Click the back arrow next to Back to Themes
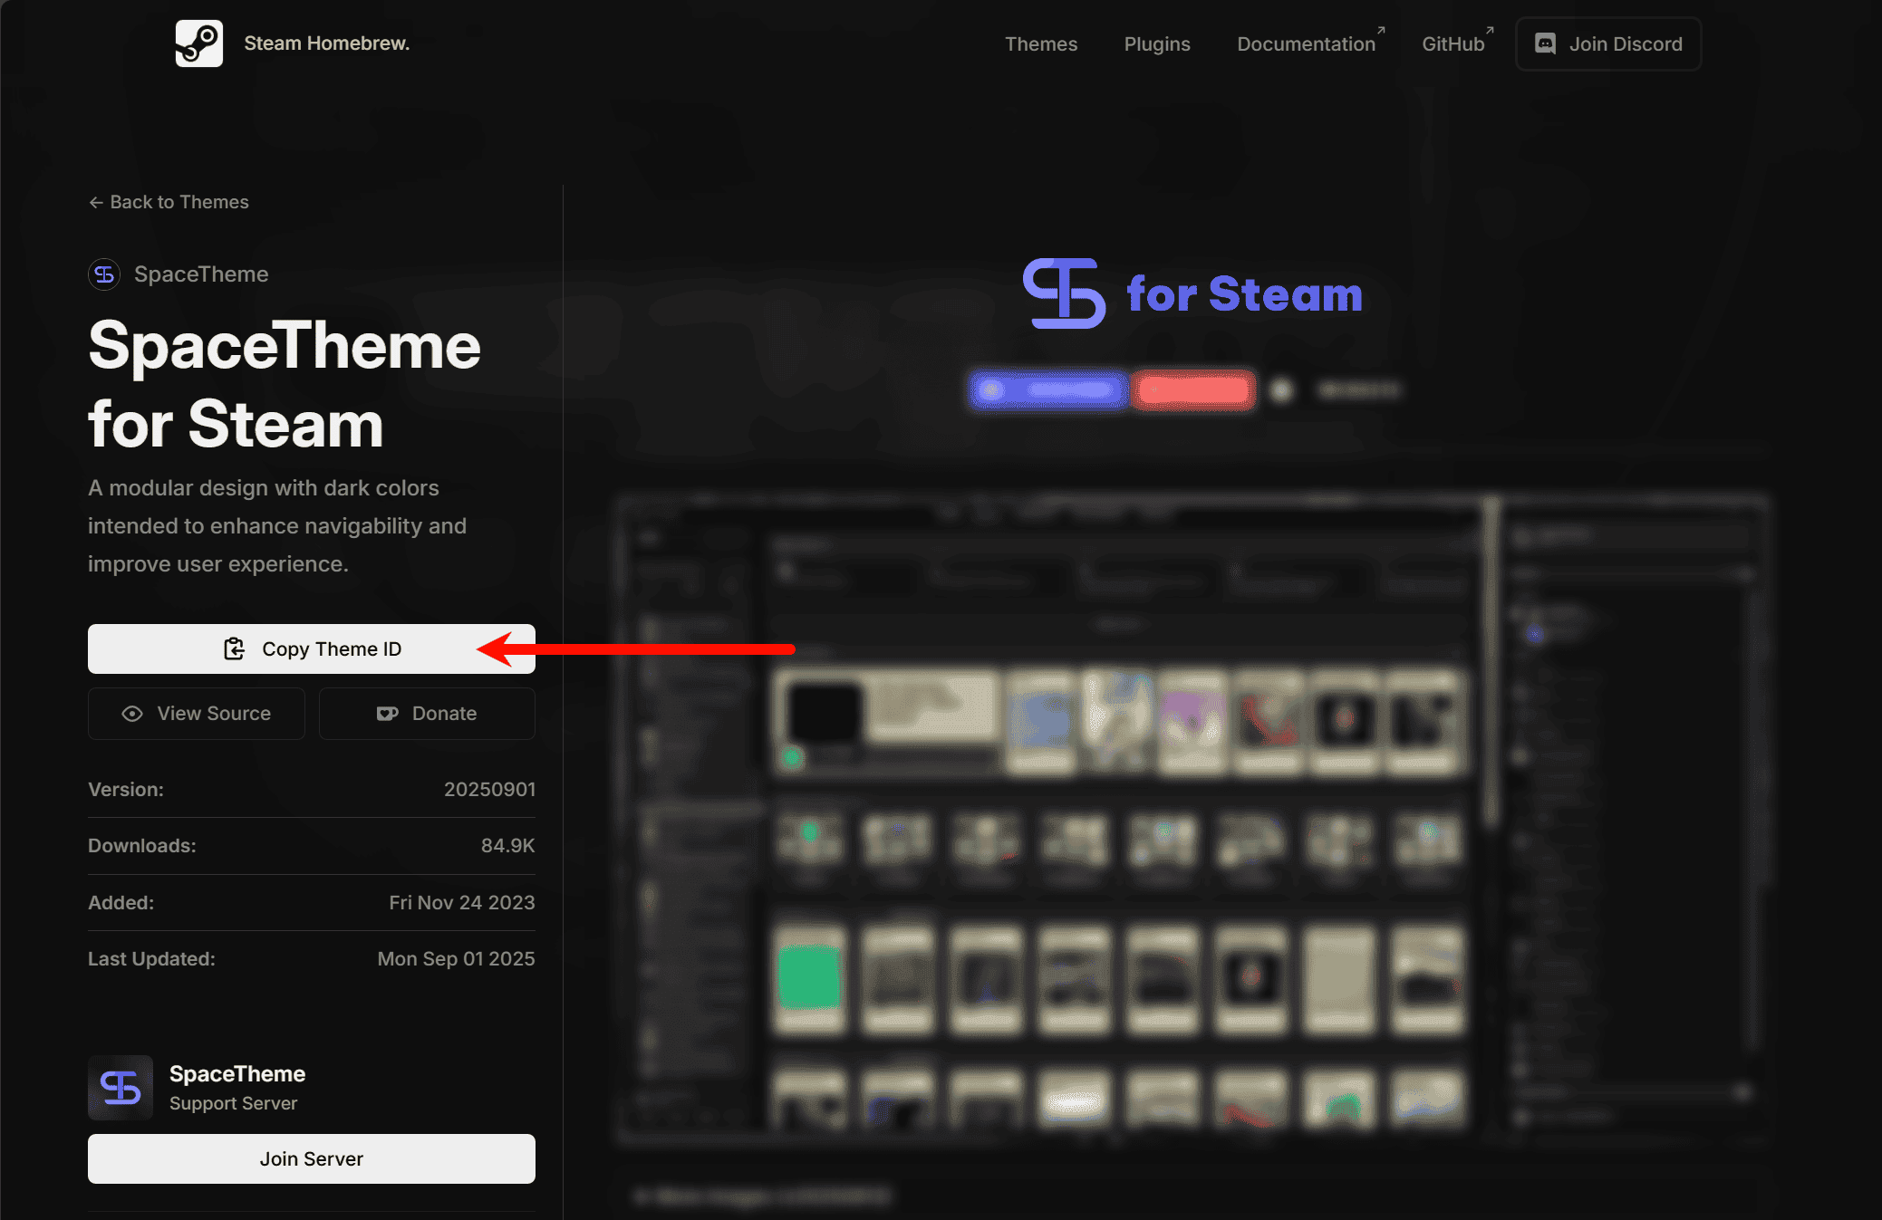Image resolution: width=1882 pixels, height=1220 pixels. click(96, 203)
